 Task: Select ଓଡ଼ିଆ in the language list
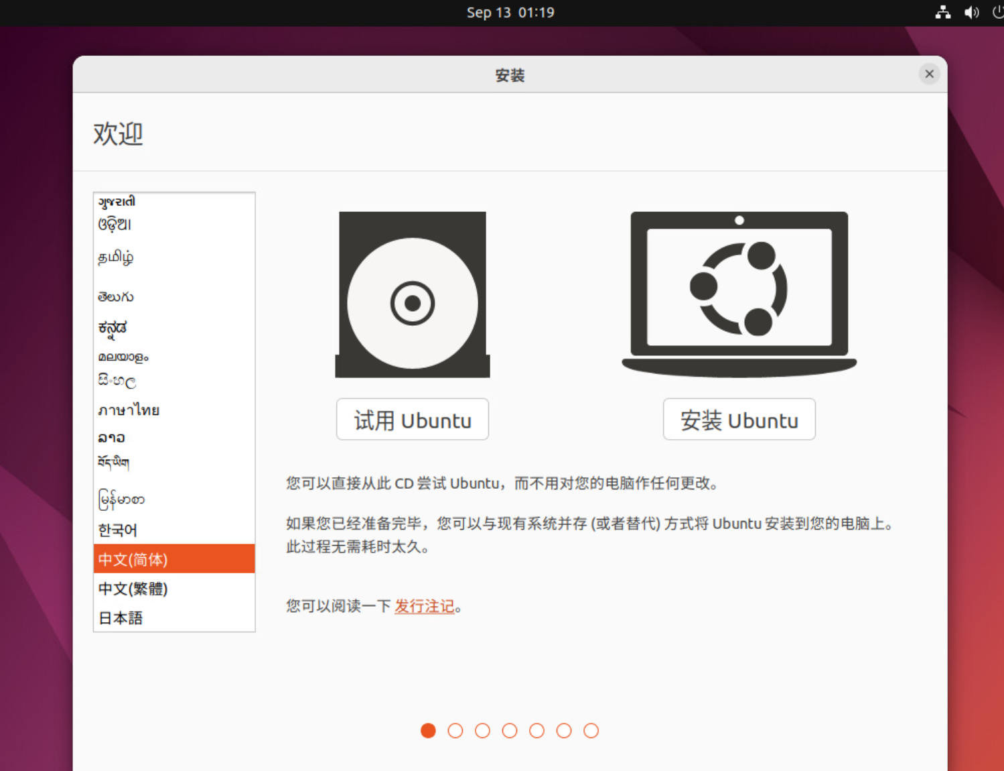coord(174,224)
